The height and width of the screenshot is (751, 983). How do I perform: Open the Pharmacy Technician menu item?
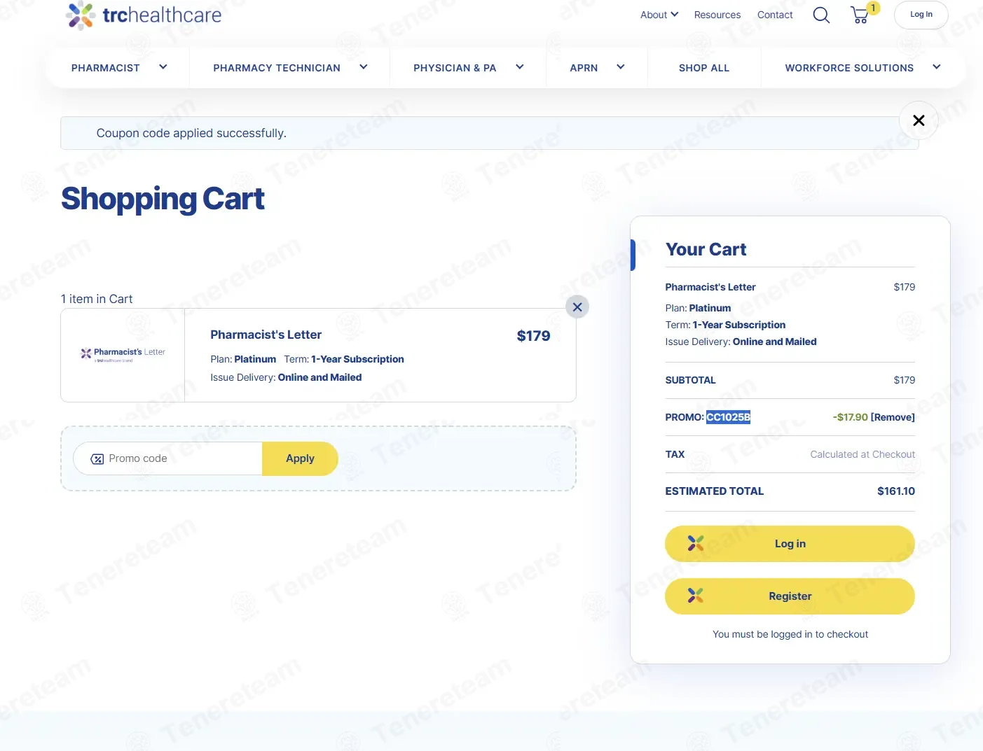tap(277, 68)
